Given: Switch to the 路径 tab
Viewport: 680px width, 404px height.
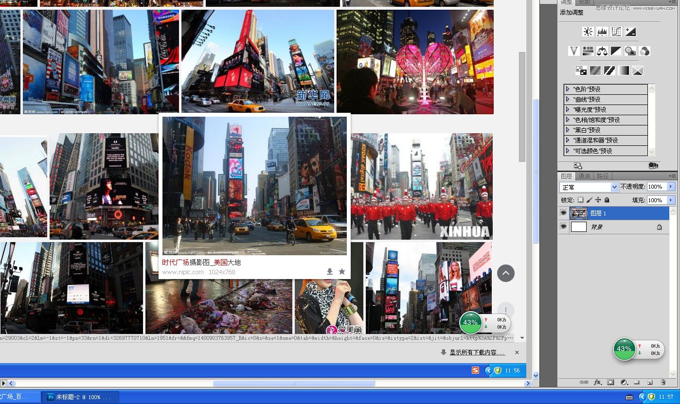Looking at the screenshot, I should (602, 176).
